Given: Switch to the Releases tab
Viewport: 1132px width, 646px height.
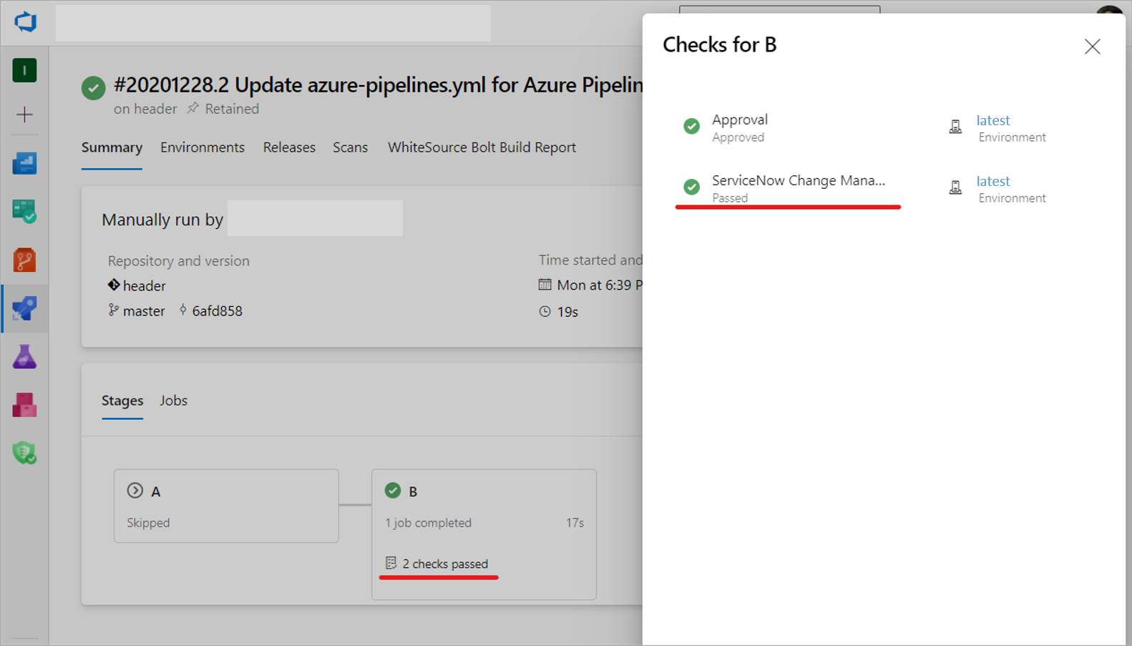Looking at the screenshot, I should [289, 147].
